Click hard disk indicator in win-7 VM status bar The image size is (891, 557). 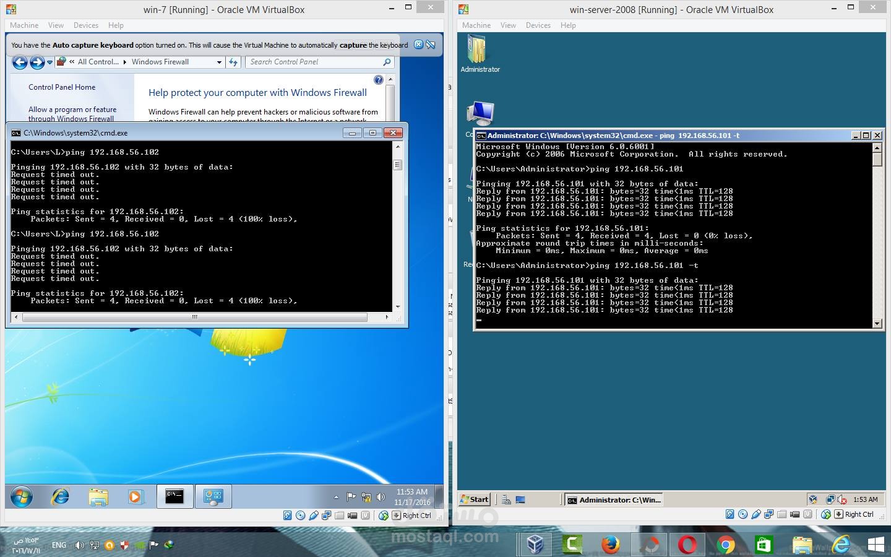click(288, 515)
